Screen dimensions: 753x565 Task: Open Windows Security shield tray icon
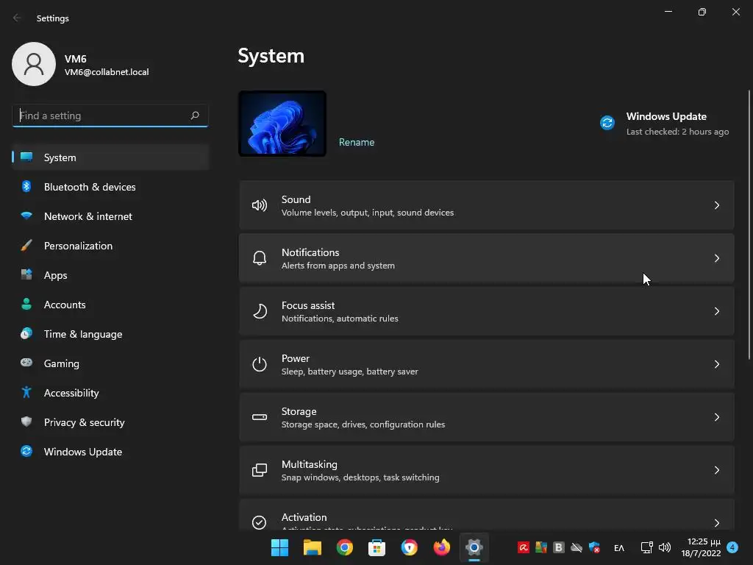pos(594,547)
